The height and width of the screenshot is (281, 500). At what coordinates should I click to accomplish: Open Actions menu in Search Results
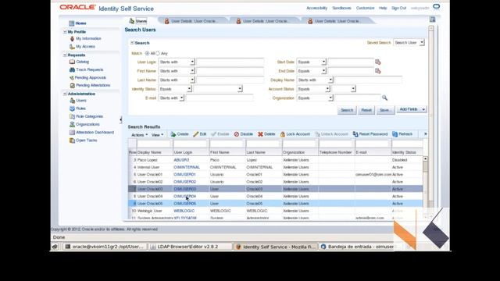click(x=139, y=135)
